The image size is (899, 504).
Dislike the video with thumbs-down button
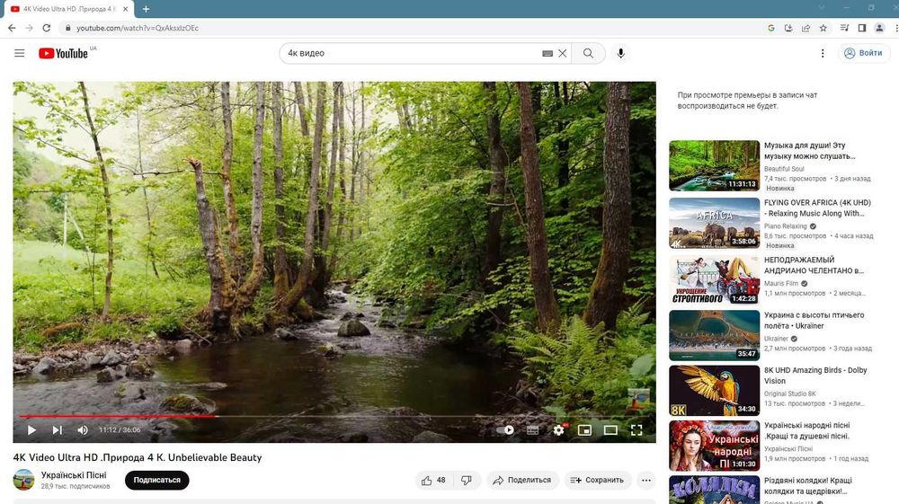(x=467, y=480)
